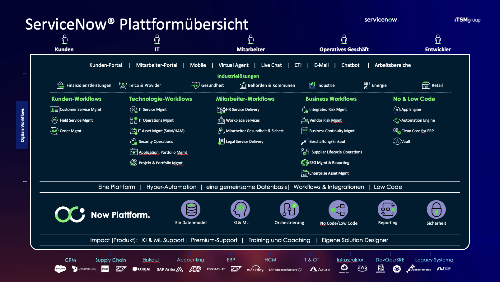This screenshot has width=500, height=282.
Task: Open the Kunden-Portal channel item
Action: [x=106, y=65]
